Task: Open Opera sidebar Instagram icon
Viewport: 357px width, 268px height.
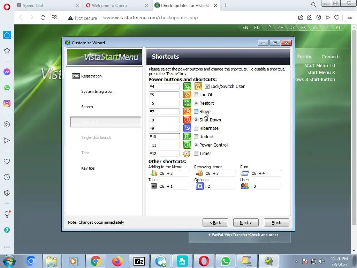Action: coord(7,103)
